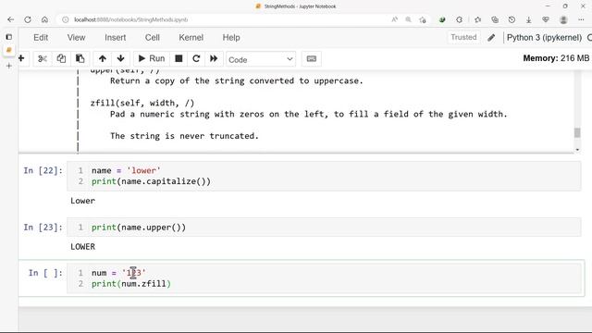
Task: Click the output scrollbar down arrow
Action: pyautogui.click(x=577, y=150)
